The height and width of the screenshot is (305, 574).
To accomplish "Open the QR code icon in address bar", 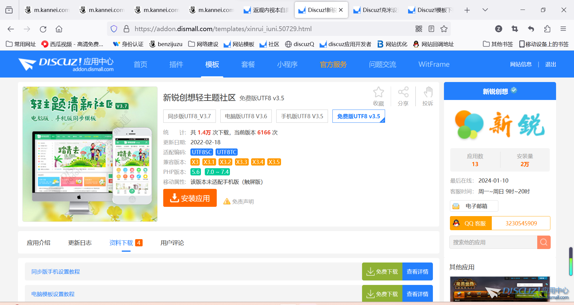I will tap(419, 29).
